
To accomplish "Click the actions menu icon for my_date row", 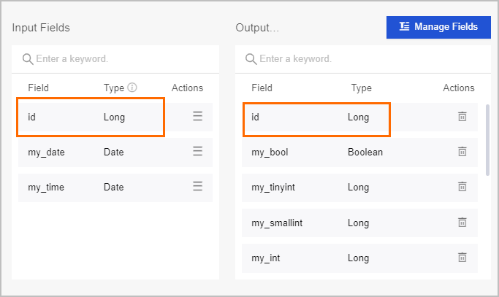I will click(x=197, y=152).
